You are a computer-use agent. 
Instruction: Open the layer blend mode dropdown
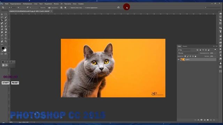tap(188, 53)
